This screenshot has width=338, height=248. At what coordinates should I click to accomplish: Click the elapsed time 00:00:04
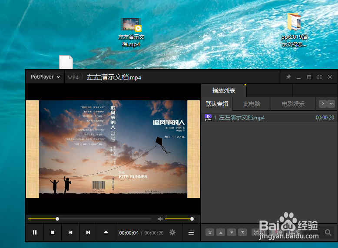pyautogui.click(x=129, y=233)
